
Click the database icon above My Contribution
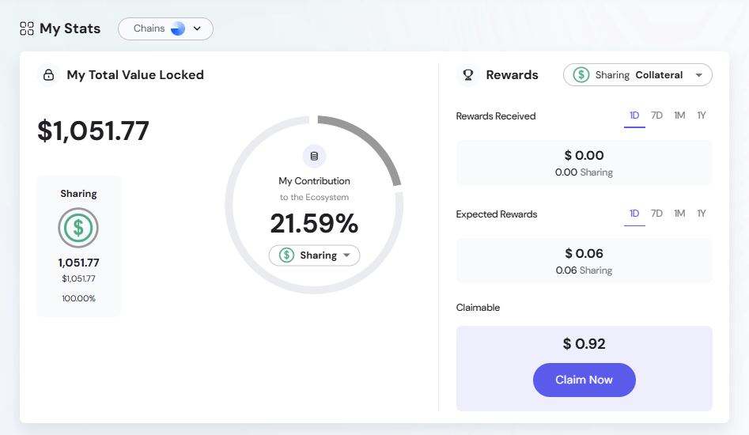point(314,156)
